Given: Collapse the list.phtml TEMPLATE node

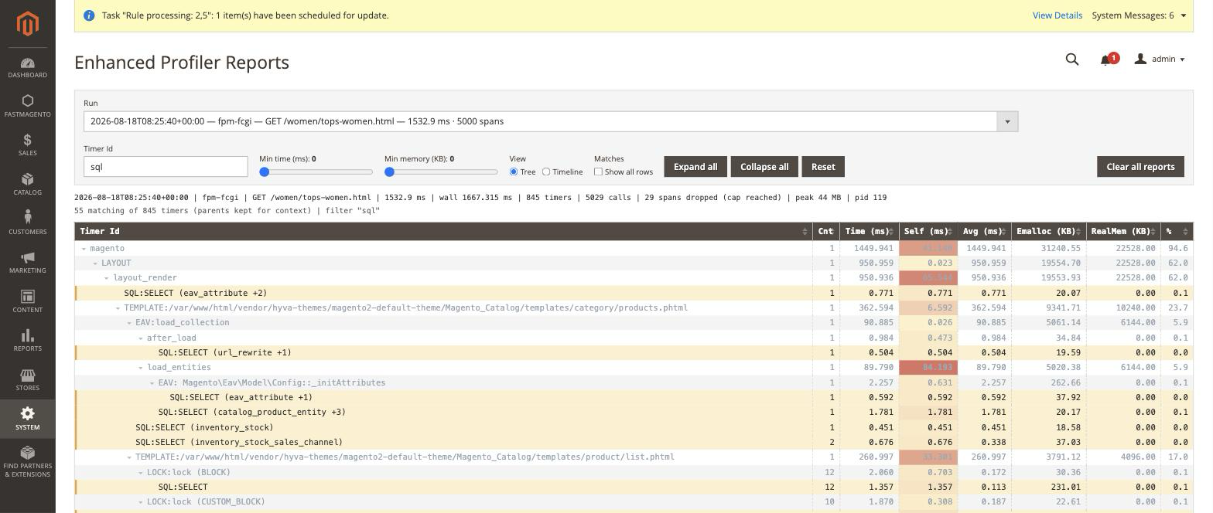Looking at the screenshot, I should (129, 457).
